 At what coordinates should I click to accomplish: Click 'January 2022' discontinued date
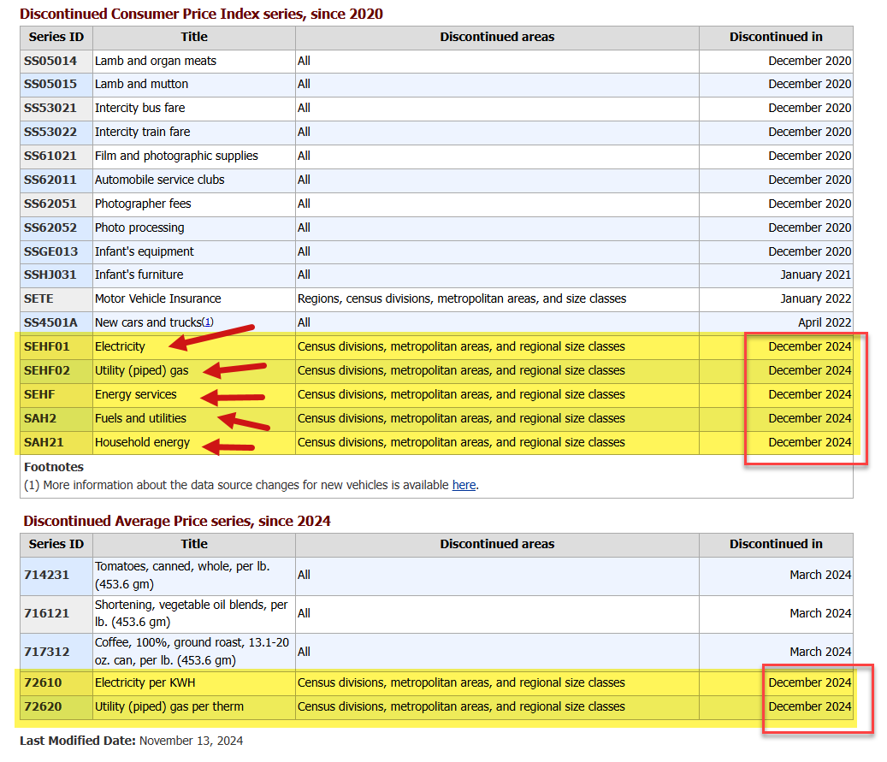816,298
